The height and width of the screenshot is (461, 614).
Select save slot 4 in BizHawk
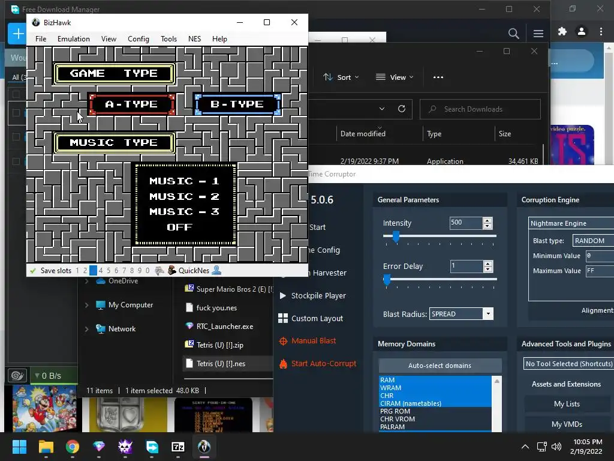pyautogui.click(x=101, y=271)
